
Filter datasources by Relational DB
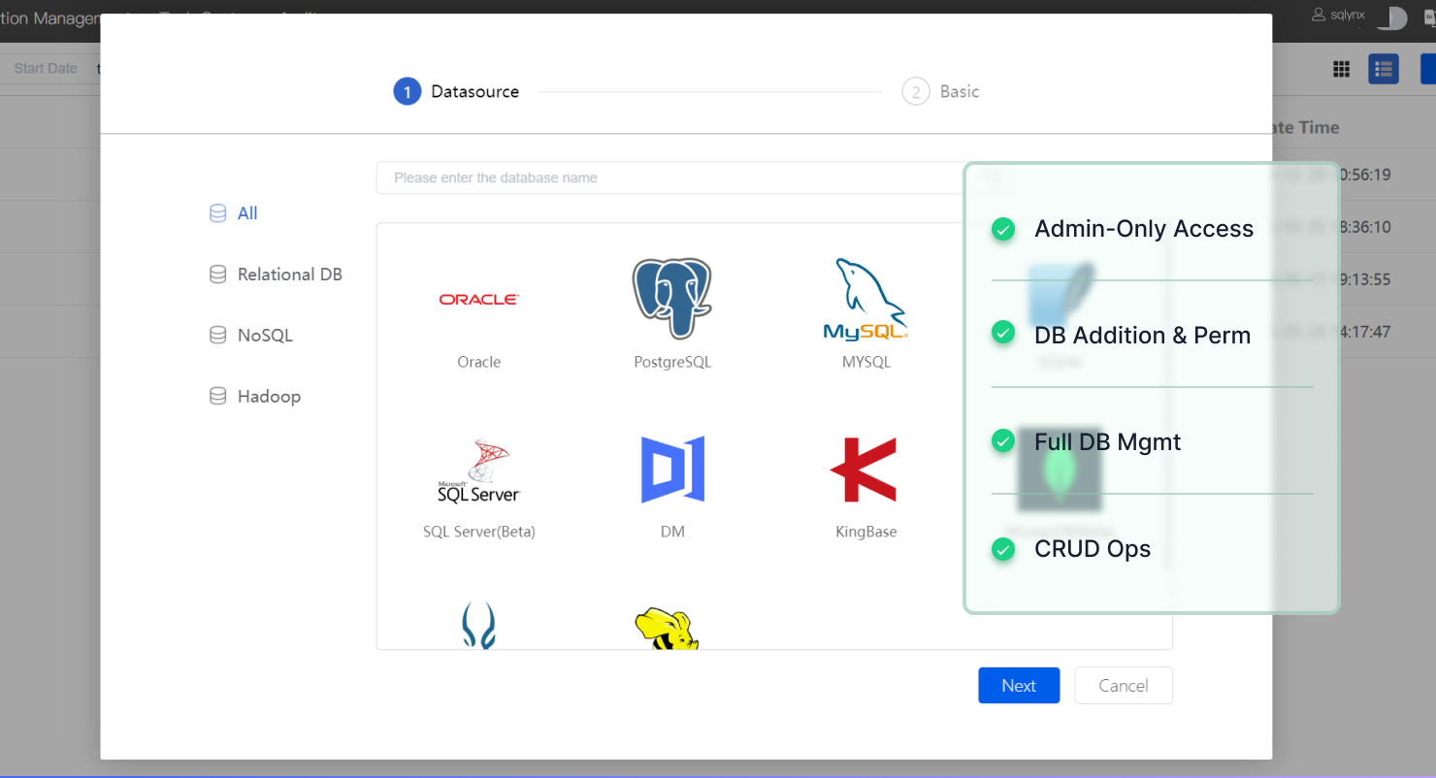[x=277, y=275]
